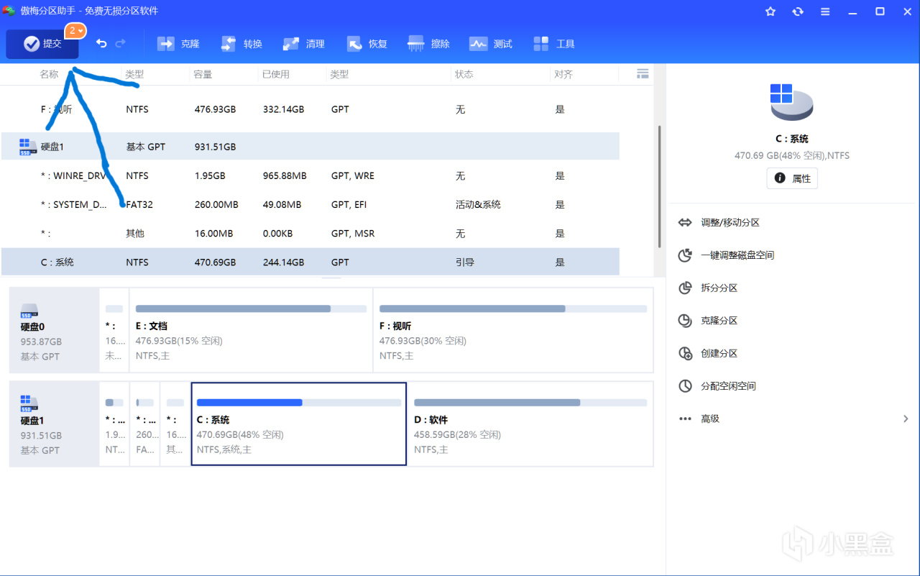Click the 引导 status cell
The height and width of the screenshot is (576, 920).
point(464,262)
